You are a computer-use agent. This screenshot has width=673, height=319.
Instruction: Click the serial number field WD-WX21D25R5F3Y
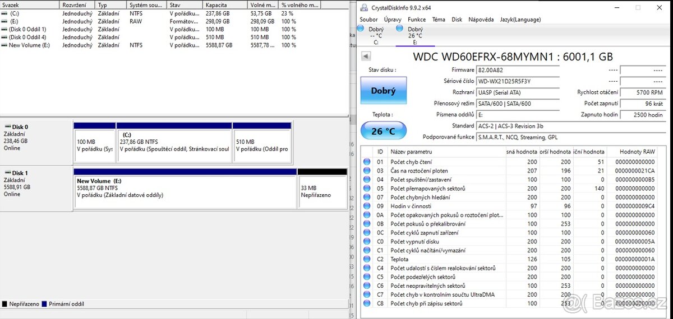click(x=518, y=82)
